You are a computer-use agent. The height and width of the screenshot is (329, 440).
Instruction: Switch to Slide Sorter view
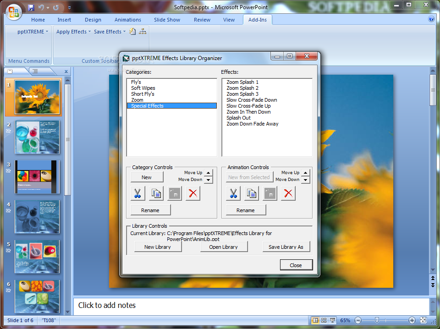click(x=324, y=320)
